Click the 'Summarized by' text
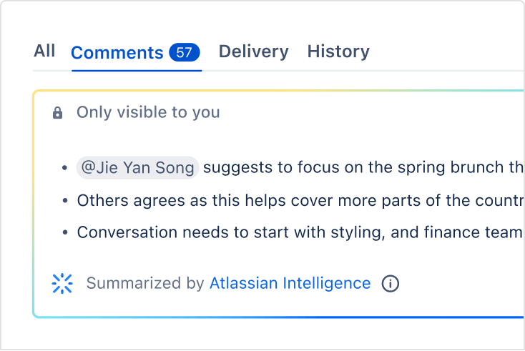 pyautogui.click(x=145, y=284)
